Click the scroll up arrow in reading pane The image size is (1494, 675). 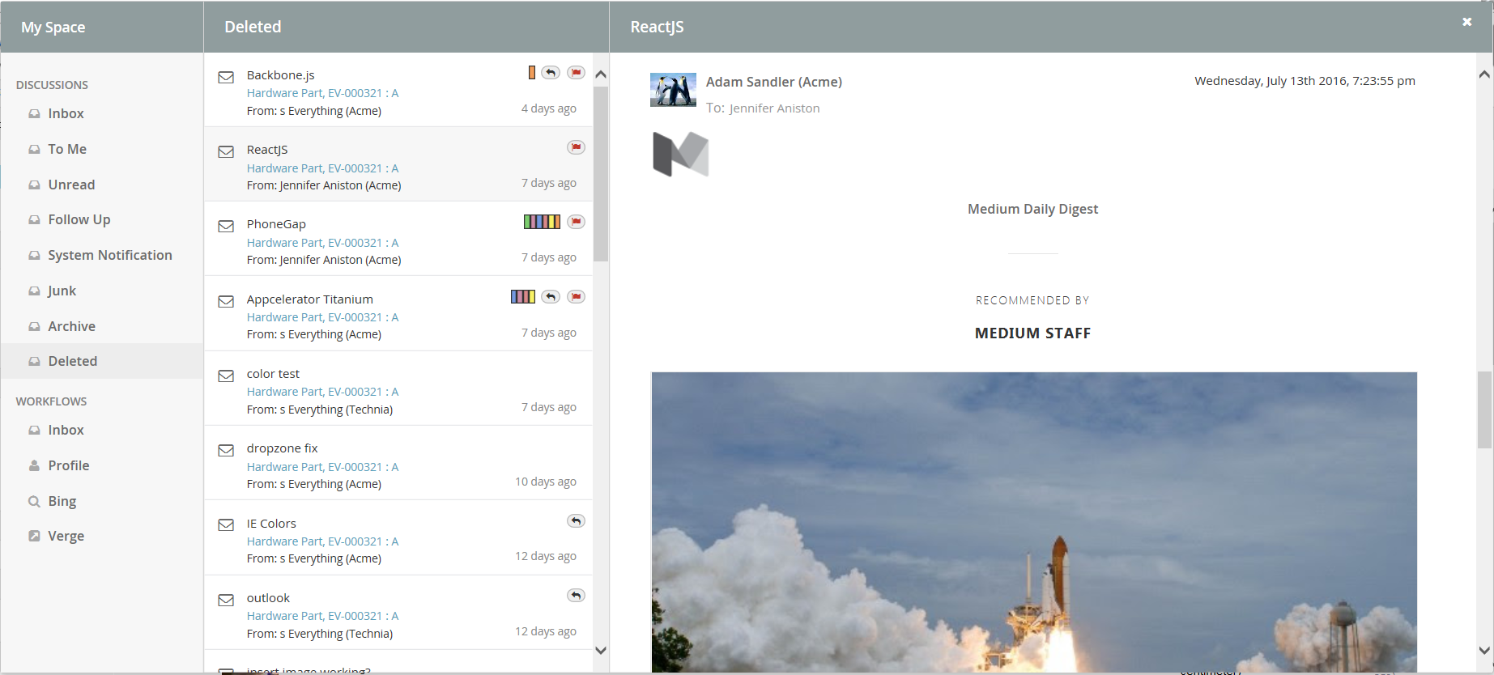(x=1484, y=74)
